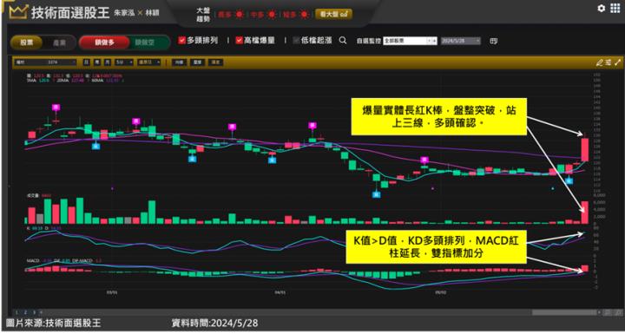Enable the 低檔起漲 checkbox
Screen dimensions: 625x334
(296, 40)
